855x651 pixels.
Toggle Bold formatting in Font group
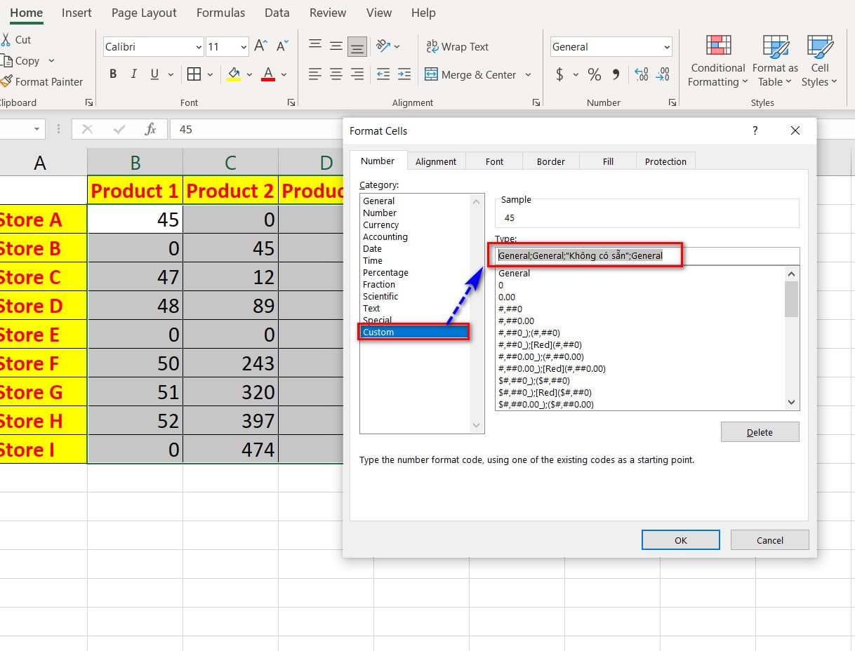tap(113, 74)
